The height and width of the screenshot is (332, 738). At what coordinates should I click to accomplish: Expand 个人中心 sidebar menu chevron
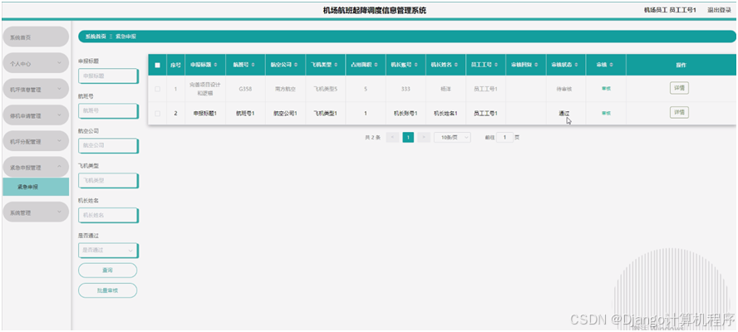click(59, 63)
